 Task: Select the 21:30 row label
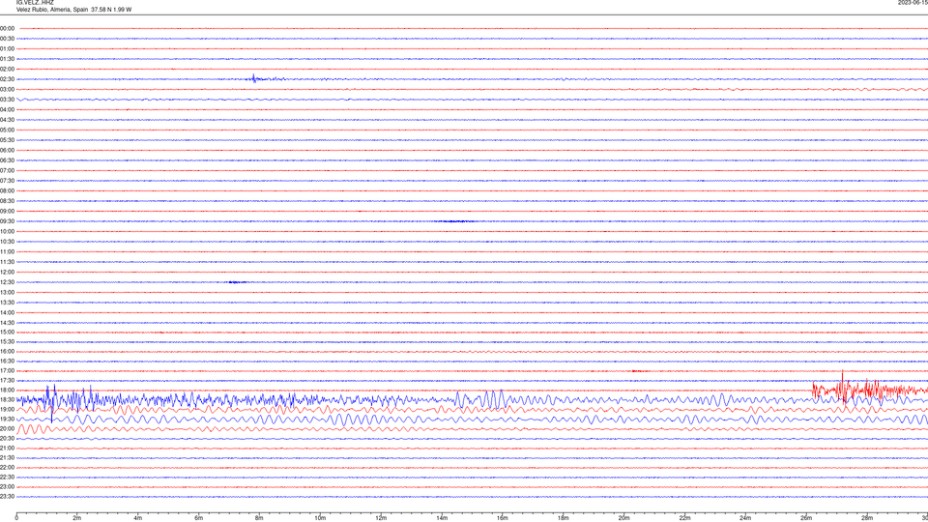click(7, 458)
